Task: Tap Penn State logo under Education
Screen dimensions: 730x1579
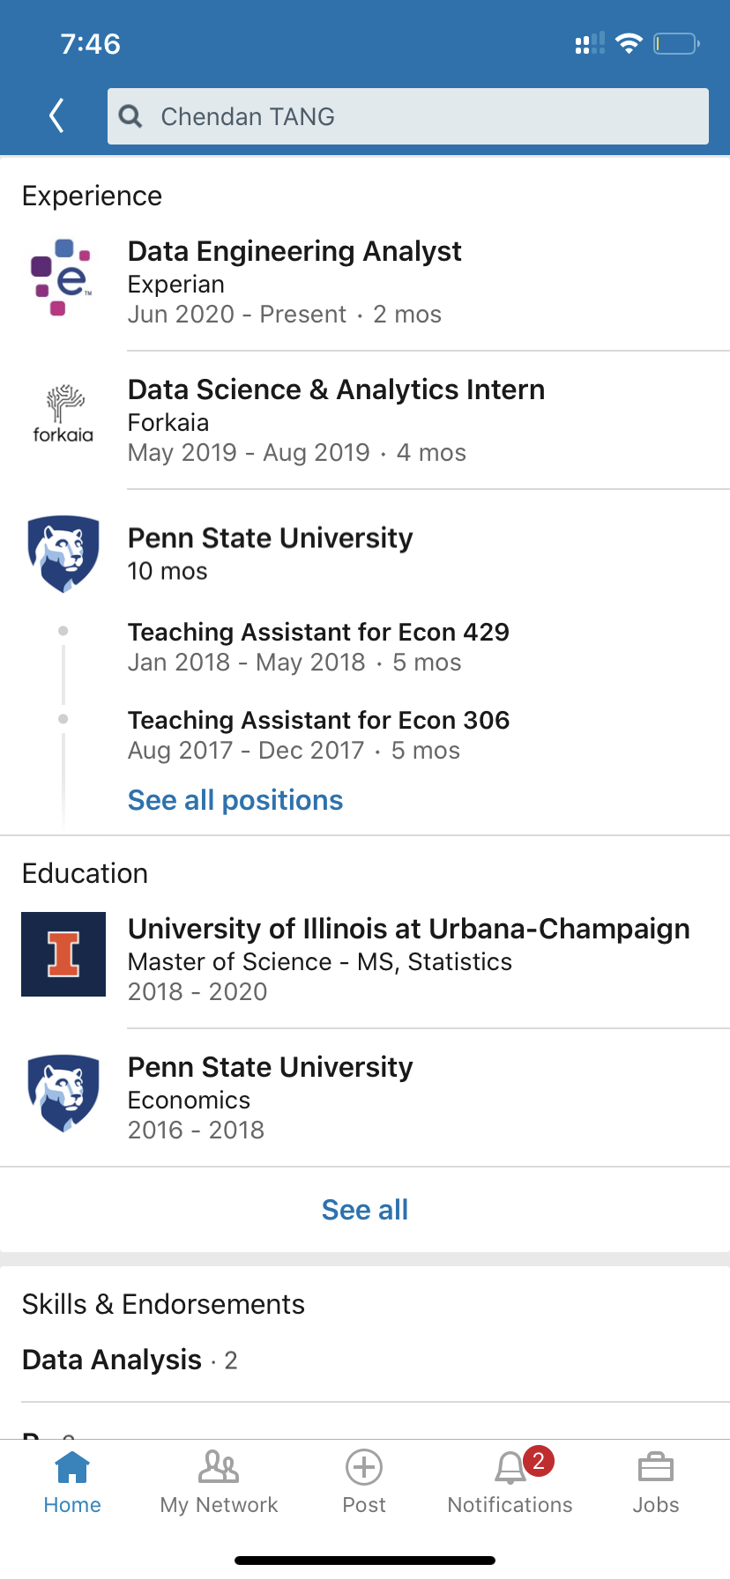Action: pyautogui.click(x=63, y=1093)
